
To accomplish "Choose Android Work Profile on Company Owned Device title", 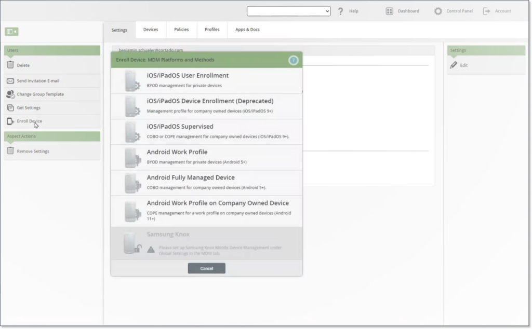I will coord(218,203).
